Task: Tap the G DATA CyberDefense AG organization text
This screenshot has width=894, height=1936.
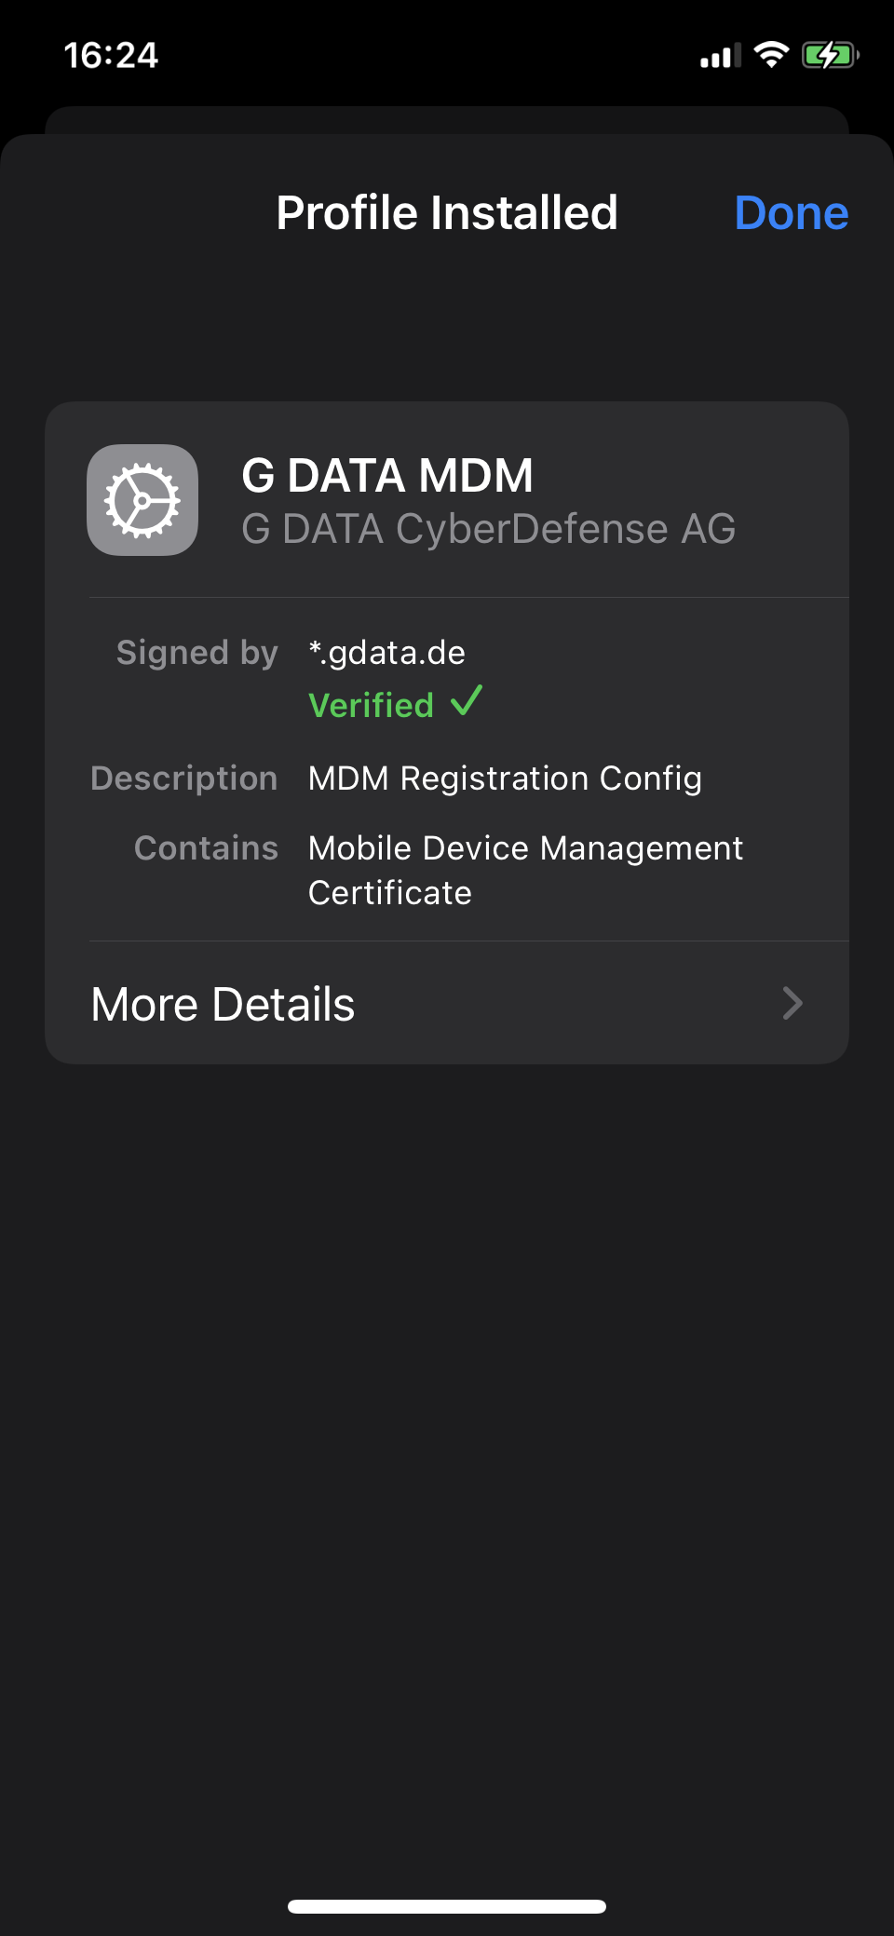Action: click(x=489, y=529)
